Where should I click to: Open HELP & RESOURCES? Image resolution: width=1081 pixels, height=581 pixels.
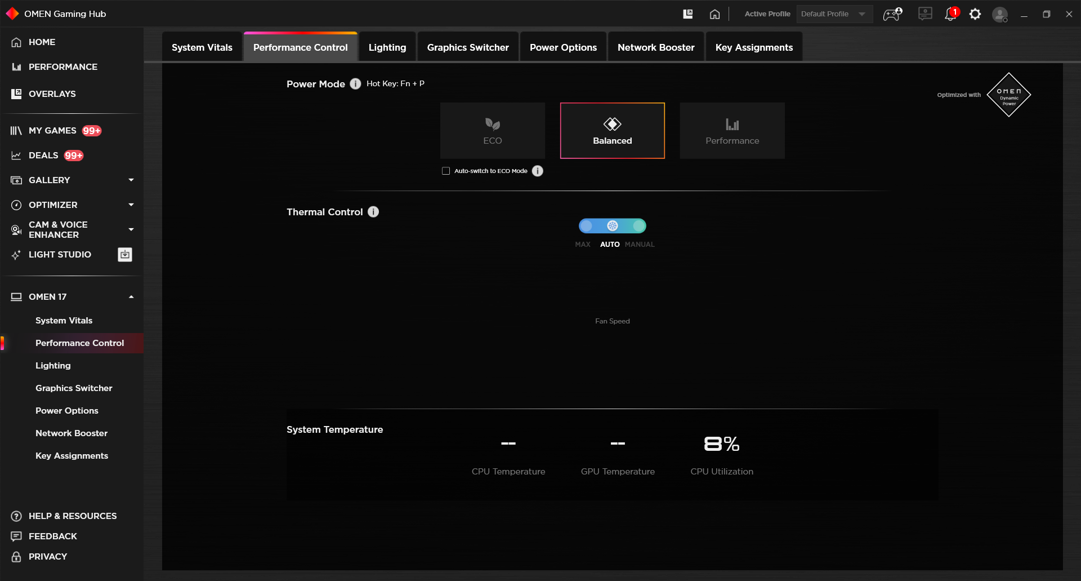(72, 516)
